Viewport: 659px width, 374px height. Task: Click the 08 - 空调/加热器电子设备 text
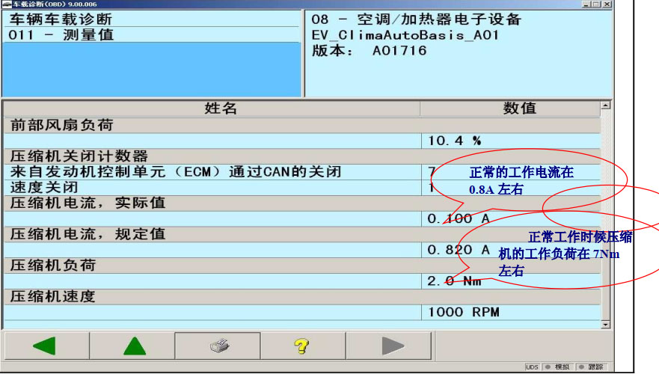click(416, 19)
